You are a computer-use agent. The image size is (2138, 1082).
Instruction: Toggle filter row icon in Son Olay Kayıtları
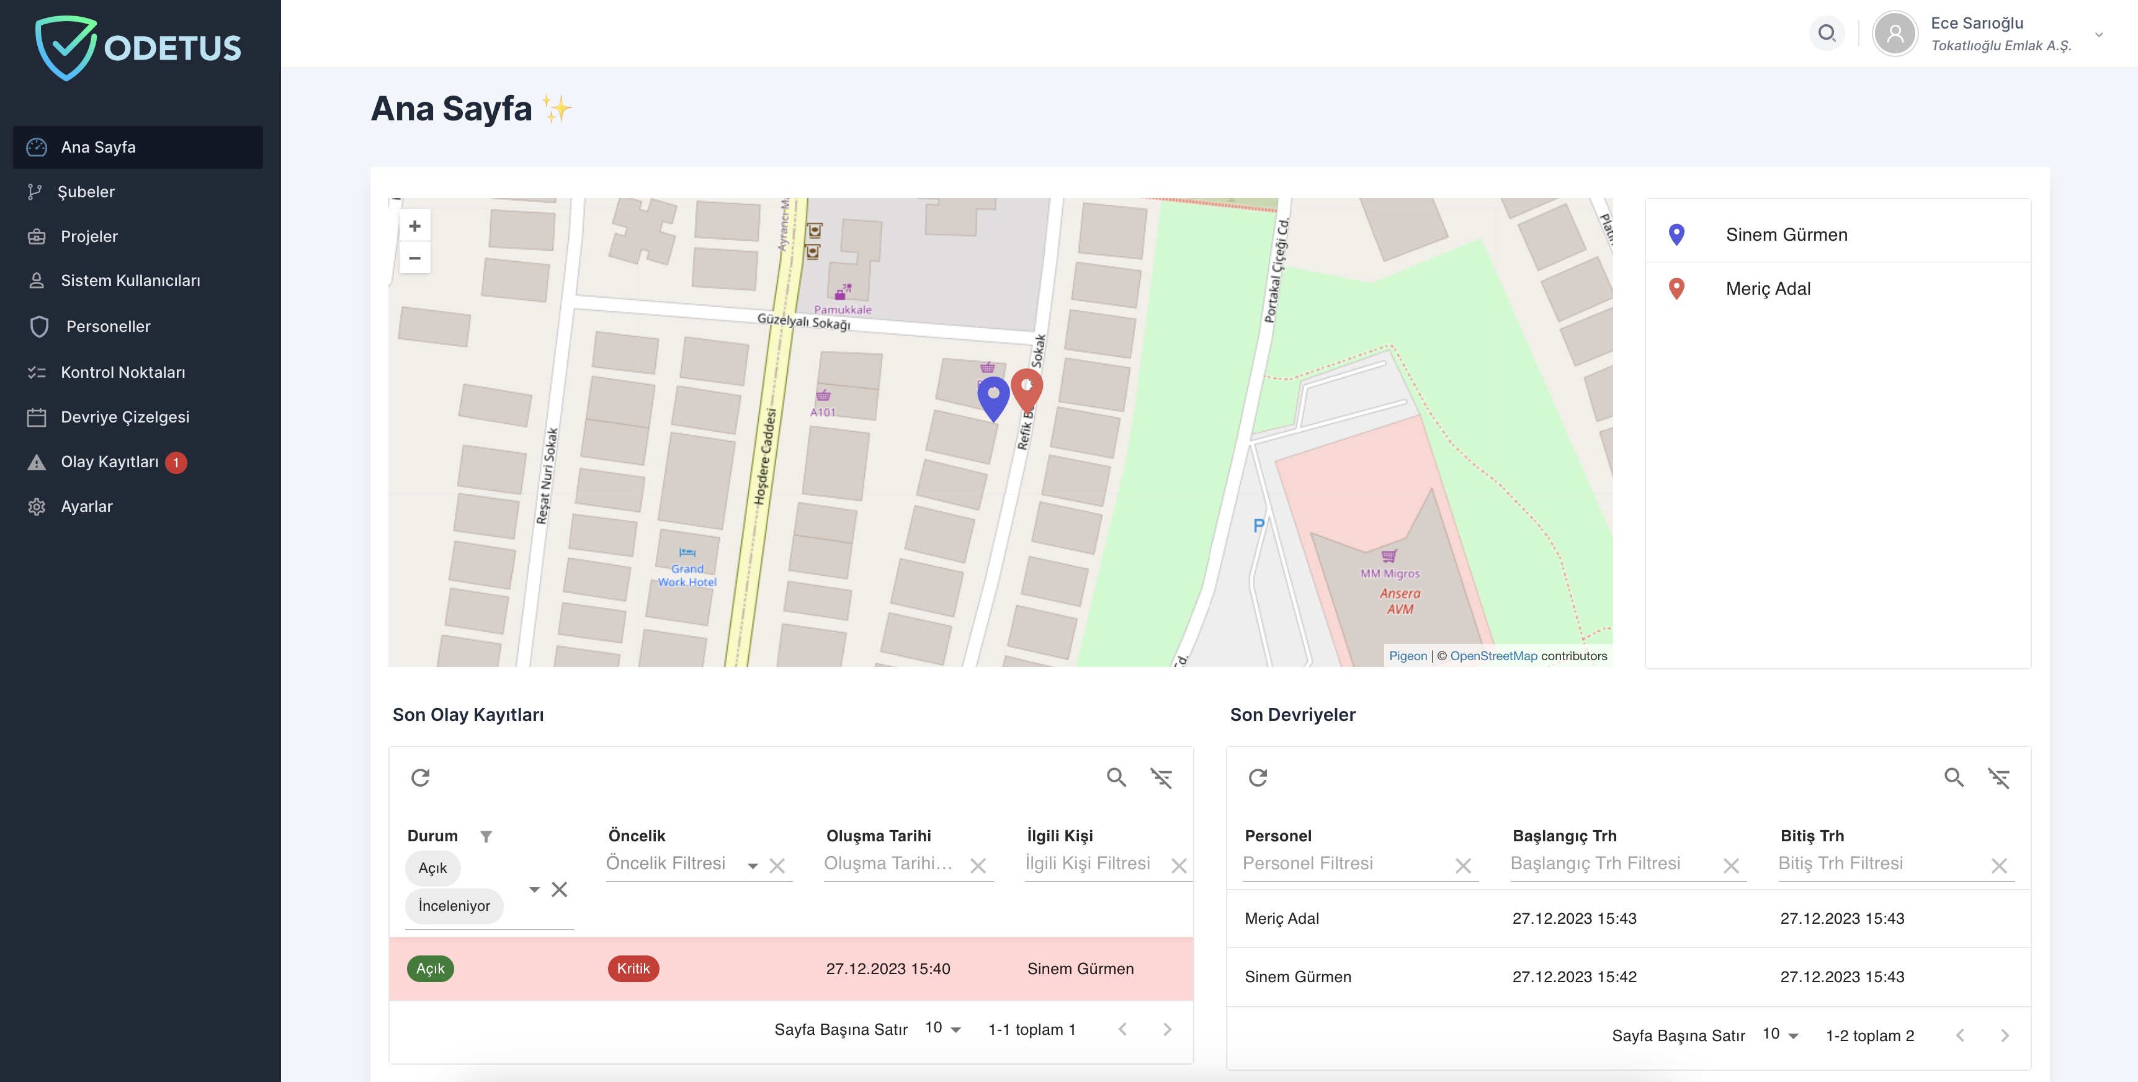(x=1161, y=777)
